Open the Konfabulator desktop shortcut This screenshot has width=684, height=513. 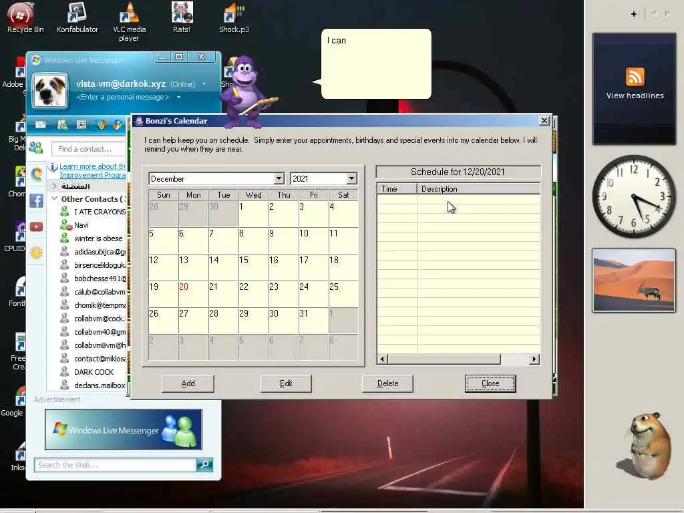tap(77, 17)
